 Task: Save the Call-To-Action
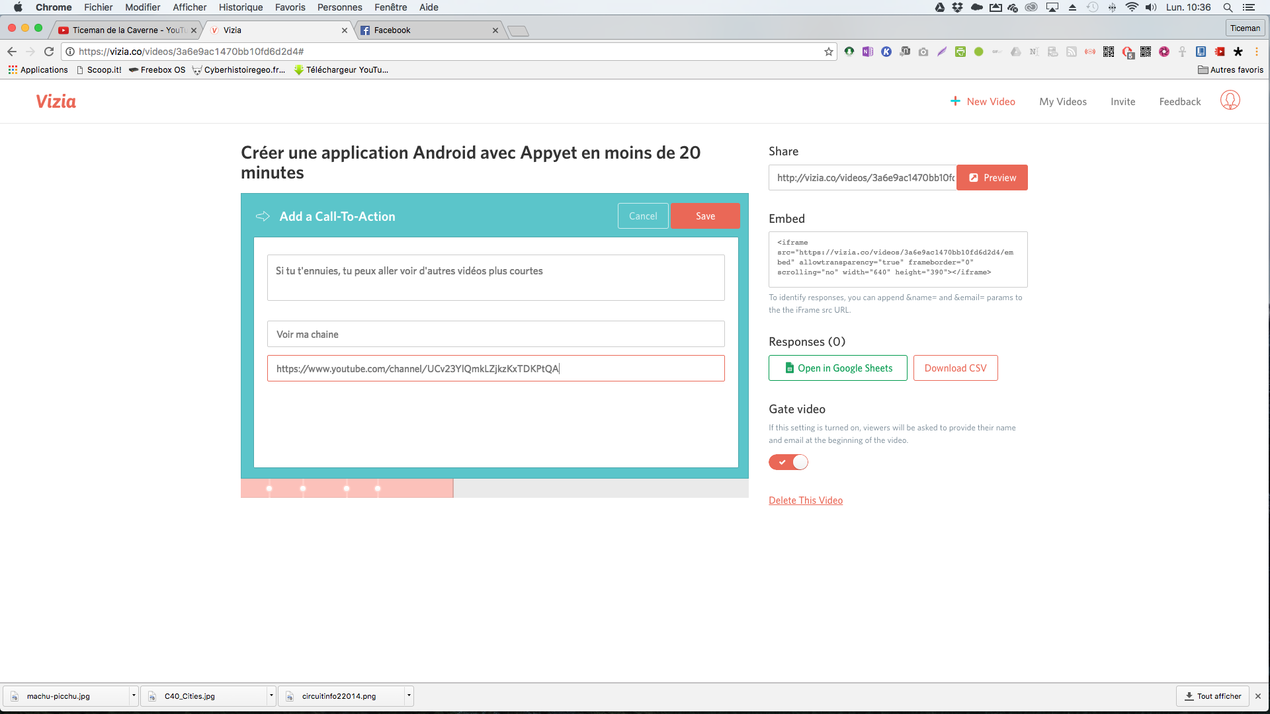pos(705,216)
